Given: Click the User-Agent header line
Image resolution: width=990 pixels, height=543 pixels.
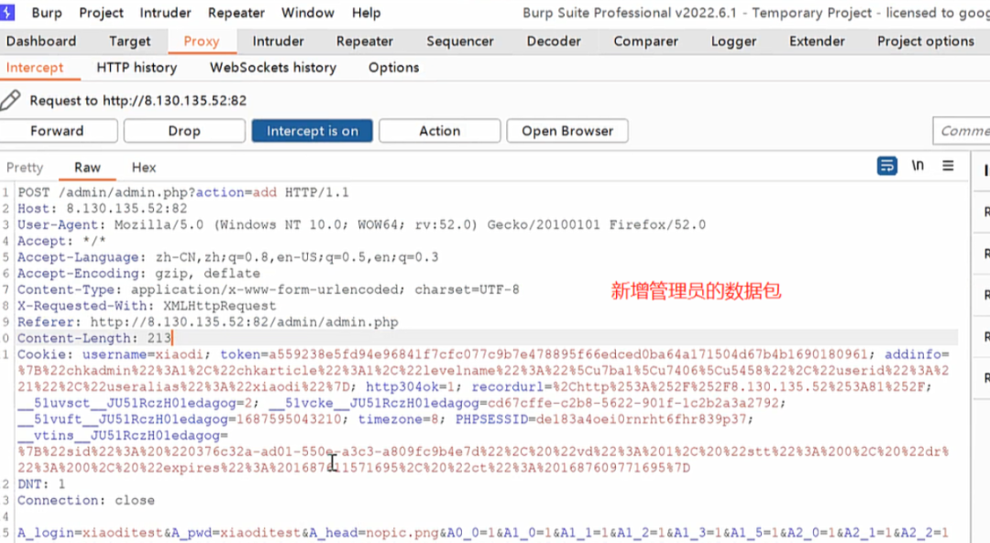Looking at the screenshot, I should click(361, 224).
